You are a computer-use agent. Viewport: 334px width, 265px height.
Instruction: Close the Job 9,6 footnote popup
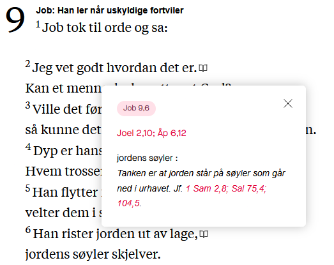coord(288,103)
